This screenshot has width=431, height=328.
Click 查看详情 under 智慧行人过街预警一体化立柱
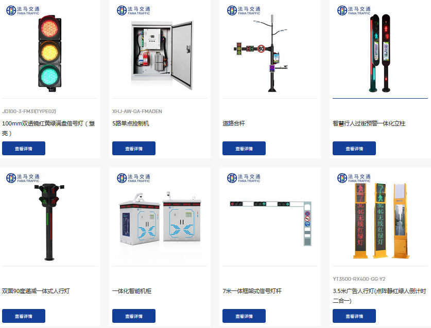tap(354, 148)
